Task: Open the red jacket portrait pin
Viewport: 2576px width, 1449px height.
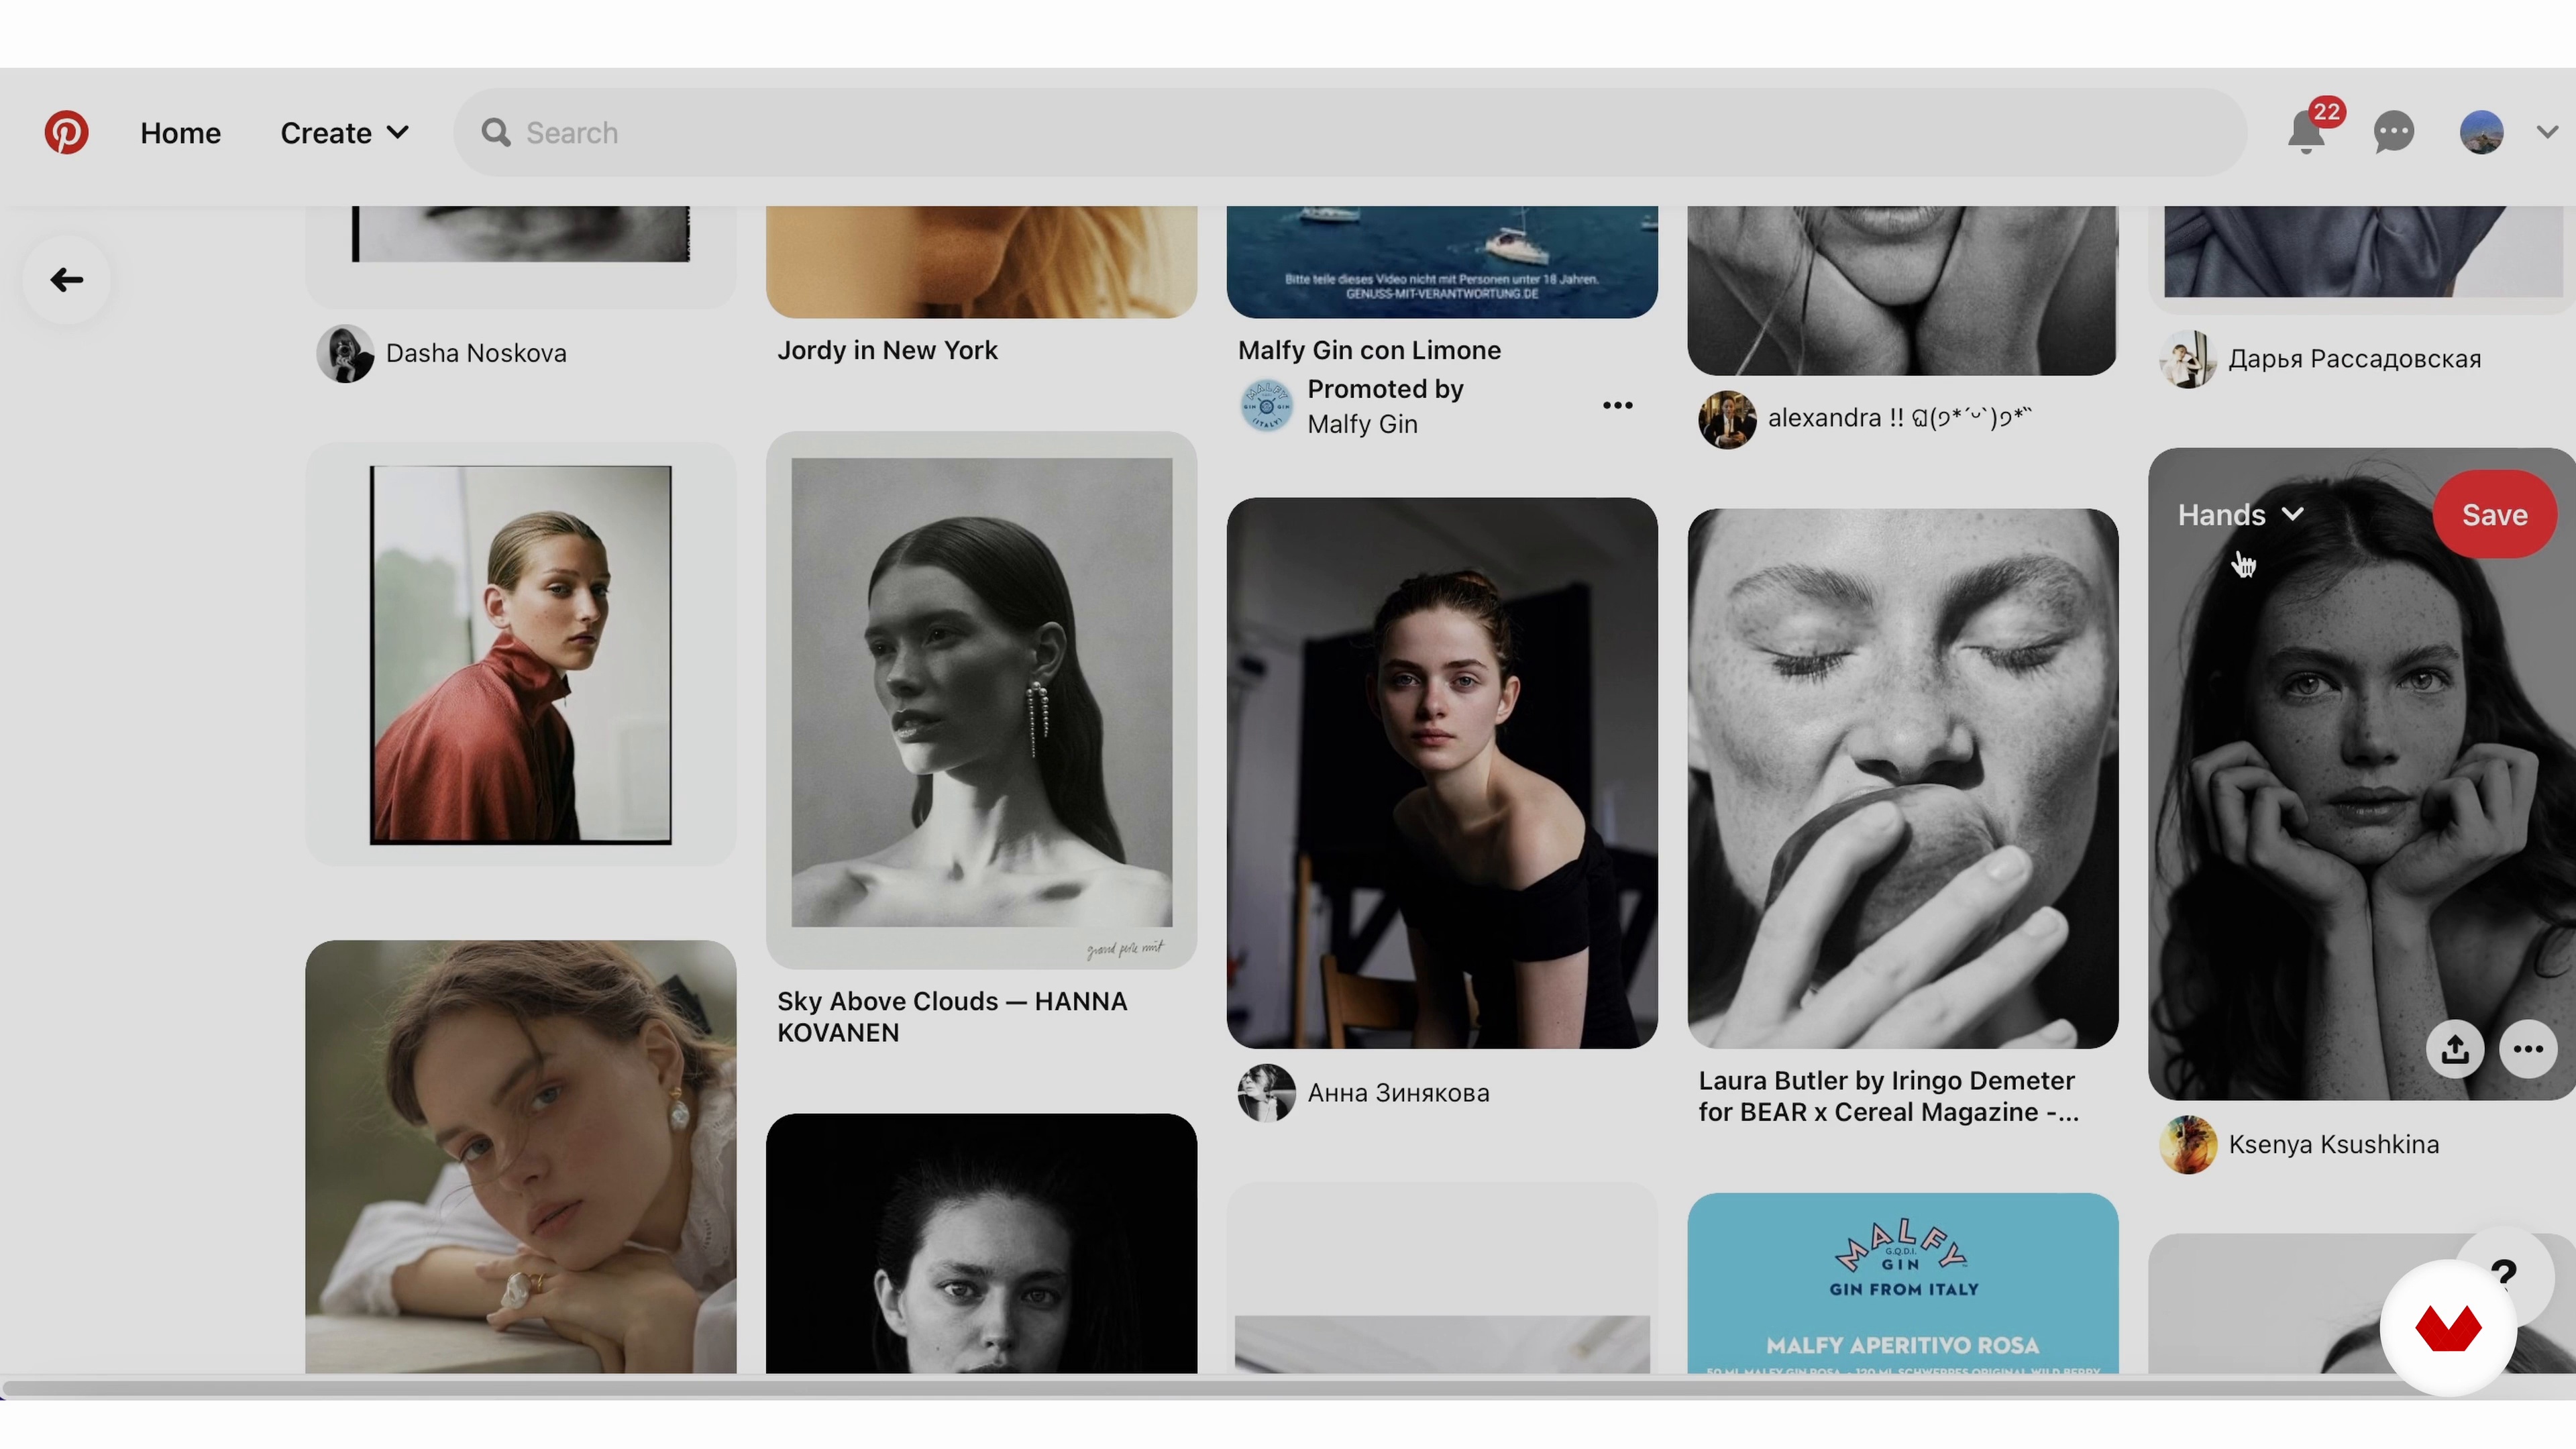Action: (x=521, y=655)
